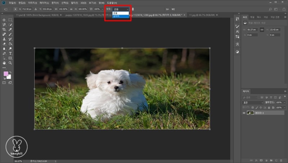Select the Horizontal Type tool
The width and height of the screenshot is (288, 163).
click(10, 53)
